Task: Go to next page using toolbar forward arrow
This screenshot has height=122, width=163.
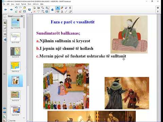Action: tap(11, 9)
